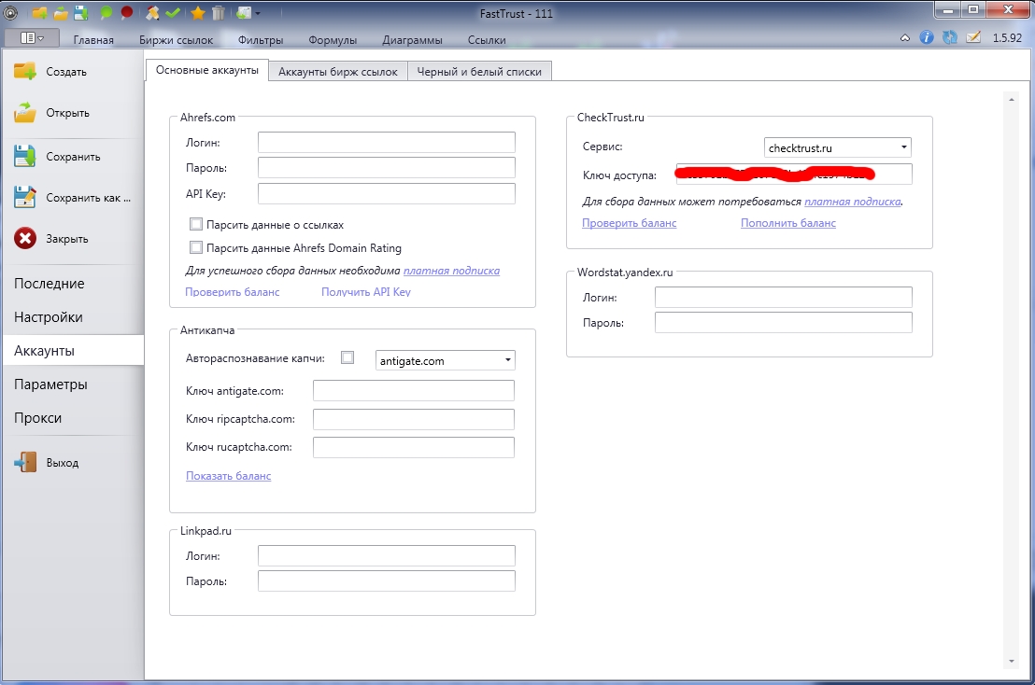
Task: Click the blue info icon
Action: click(x=927, y=37)
